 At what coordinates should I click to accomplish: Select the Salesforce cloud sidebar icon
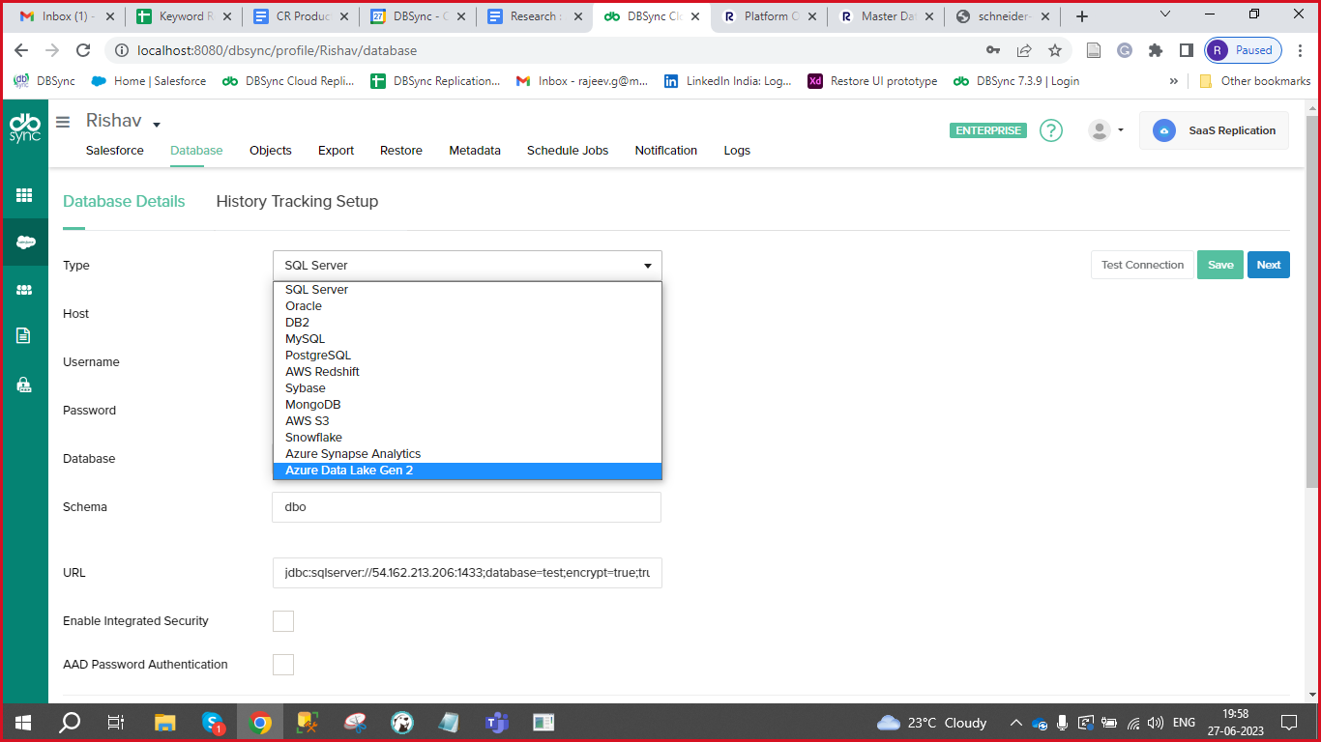(24, 243)
